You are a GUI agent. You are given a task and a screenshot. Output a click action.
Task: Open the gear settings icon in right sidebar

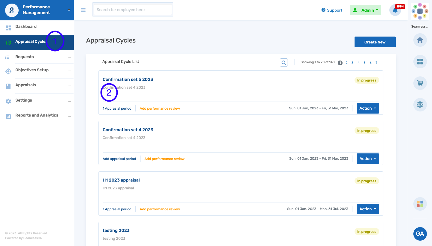[x=420, y=105]
